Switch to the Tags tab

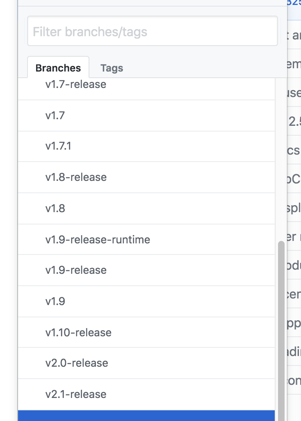point(112,68)
